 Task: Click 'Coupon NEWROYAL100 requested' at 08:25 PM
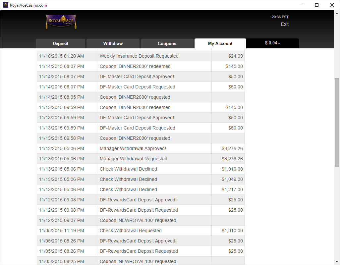pos(138,262)
